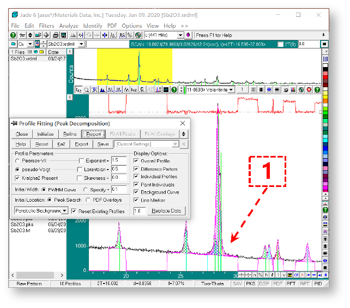The height and width of the screenshot is (308, 350).
Task: Expand the Valentinite phase dropdown
Action: point(231,89)
